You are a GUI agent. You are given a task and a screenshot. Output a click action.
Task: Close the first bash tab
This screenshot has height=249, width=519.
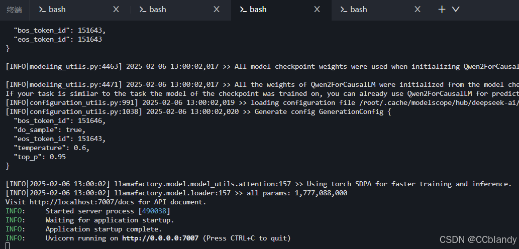click(116, 10)
